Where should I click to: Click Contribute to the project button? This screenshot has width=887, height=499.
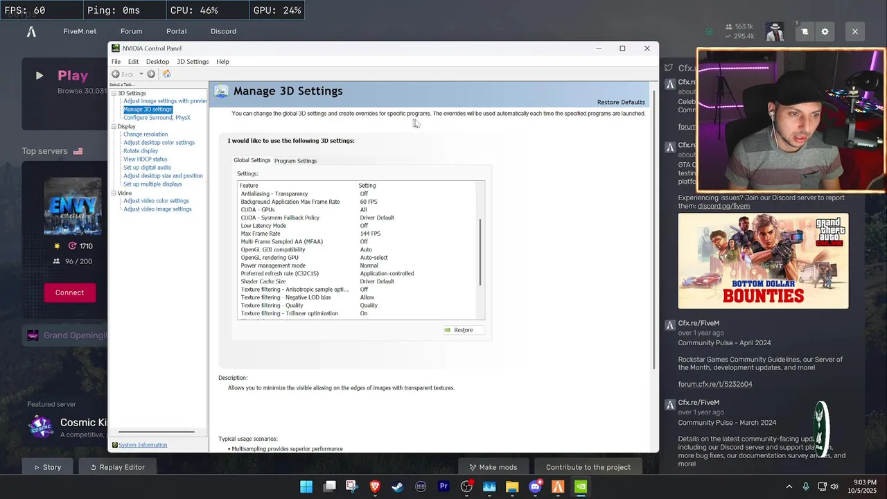pyautogui.click(x=588, y=467)
